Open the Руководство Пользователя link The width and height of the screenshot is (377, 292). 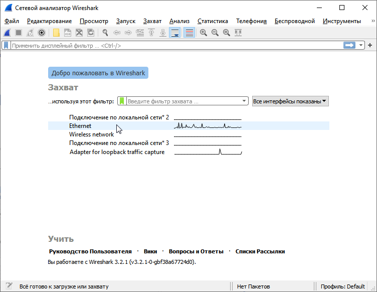pyautogui.click(x=90, y=251)
